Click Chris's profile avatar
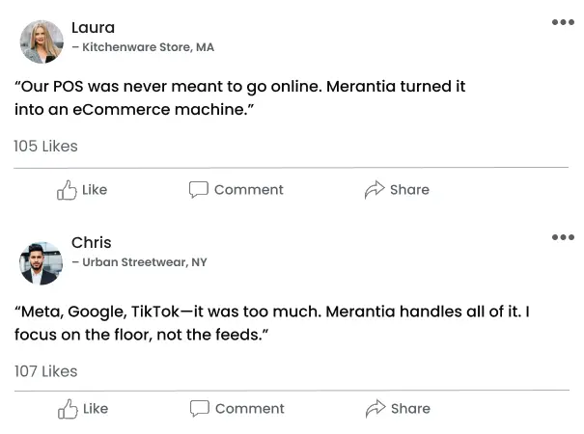The image size is (584, 434). click(42, 262)
